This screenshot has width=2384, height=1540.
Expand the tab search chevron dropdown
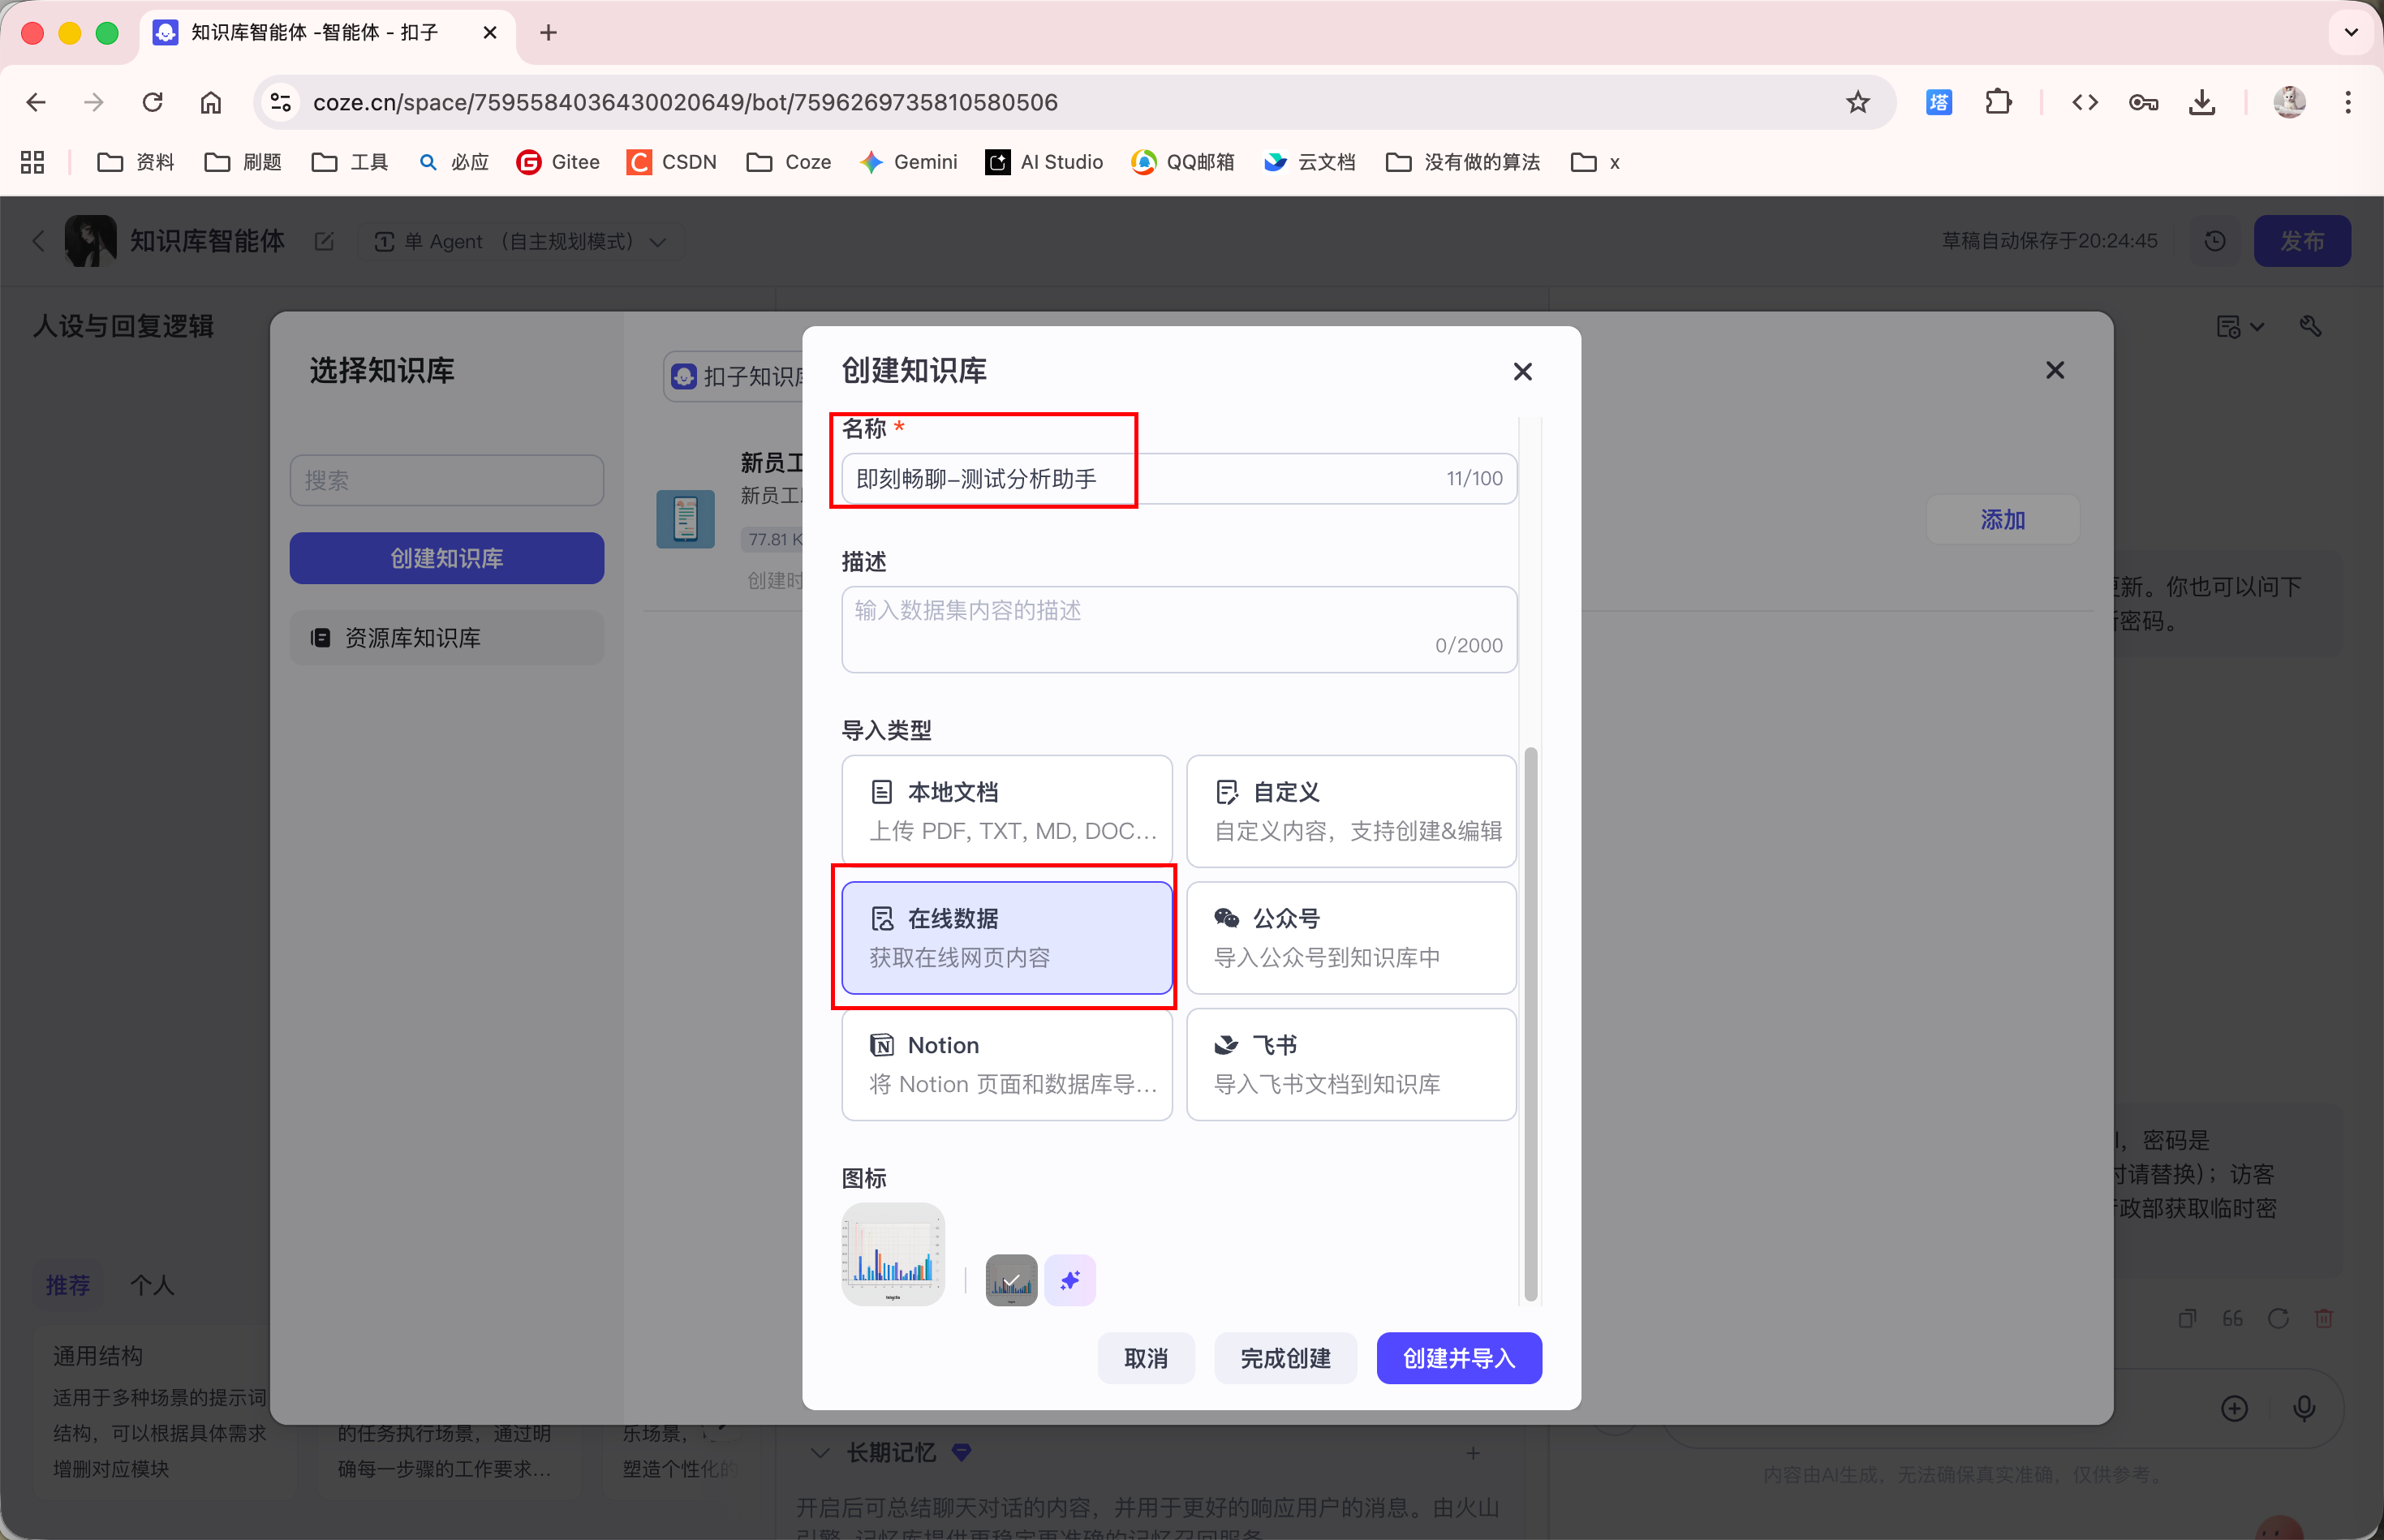2350,32
